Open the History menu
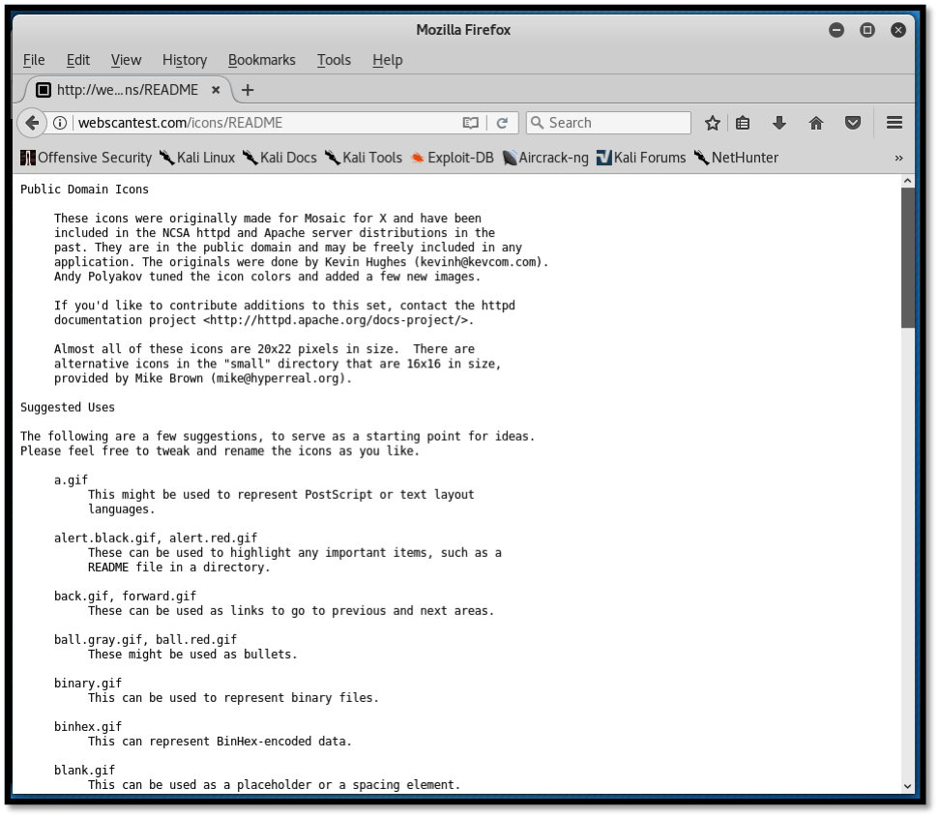Screen dimensions: 939x817 click(185, 60)
